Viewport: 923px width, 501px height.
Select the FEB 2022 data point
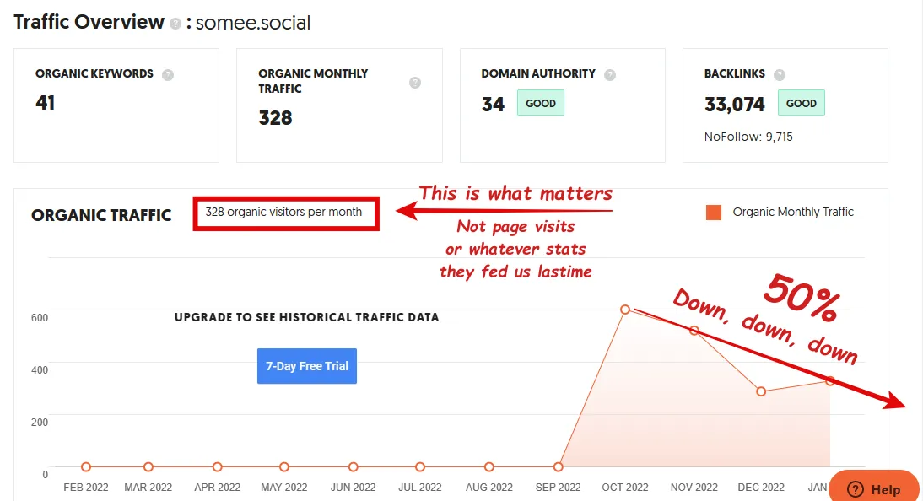(x=86, y=466)
